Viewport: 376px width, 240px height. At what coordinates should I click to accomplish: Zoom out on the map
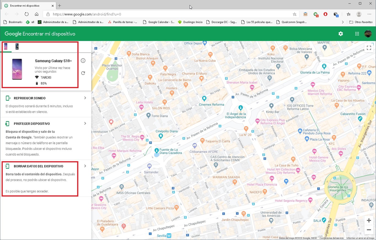369,230
